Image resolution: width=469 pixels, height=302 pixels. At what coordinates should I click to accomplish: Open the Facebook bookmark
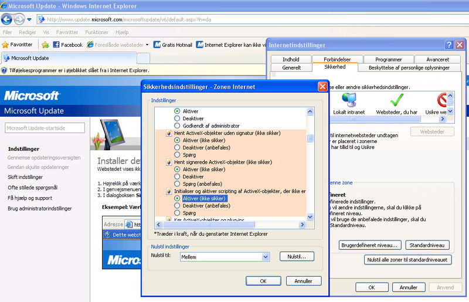point(68,45)
